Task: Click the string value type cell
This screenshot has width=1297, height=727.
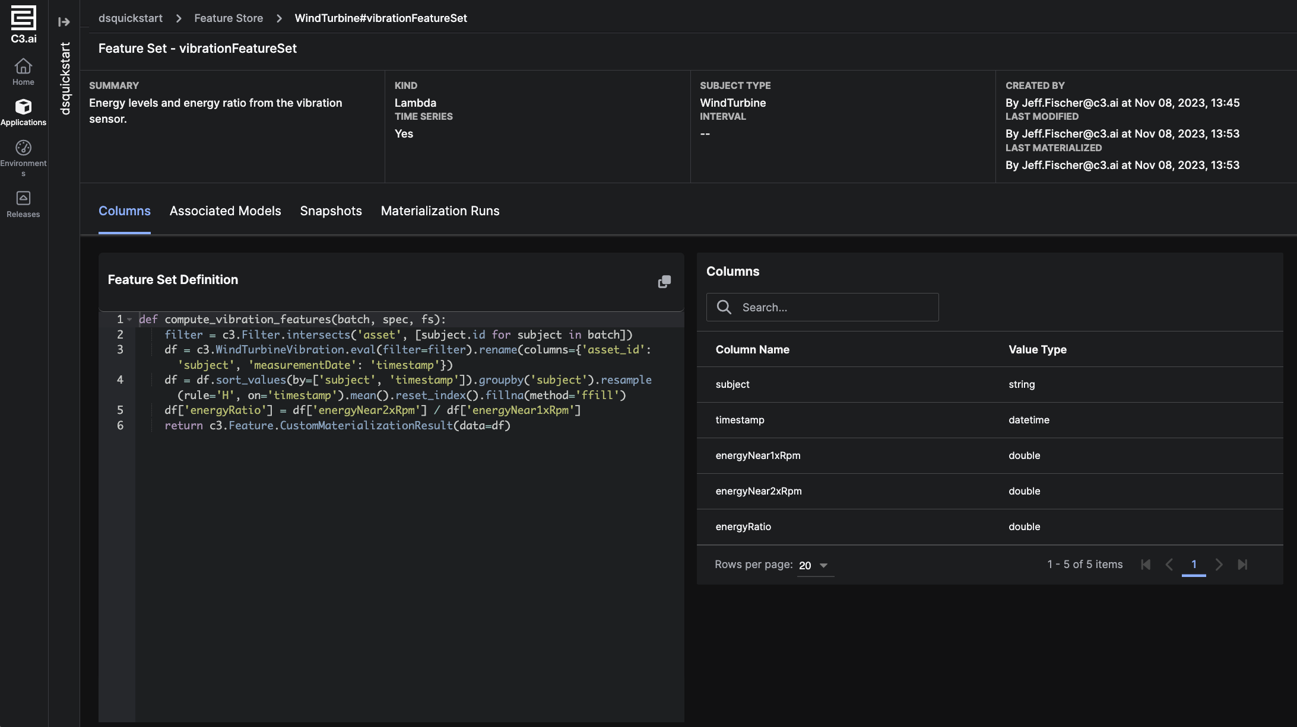Action: (x=1022, y=384)
